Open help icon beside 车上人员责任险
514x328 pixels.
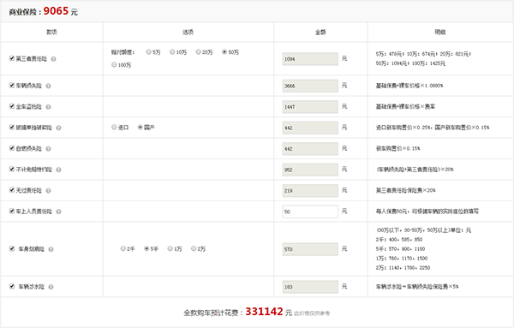[x=58, y=212]
